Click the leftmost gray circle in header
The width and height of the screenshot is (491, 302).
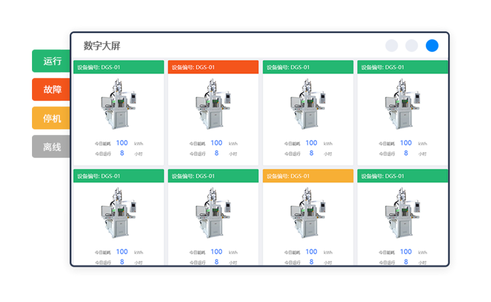pos(392,46)
